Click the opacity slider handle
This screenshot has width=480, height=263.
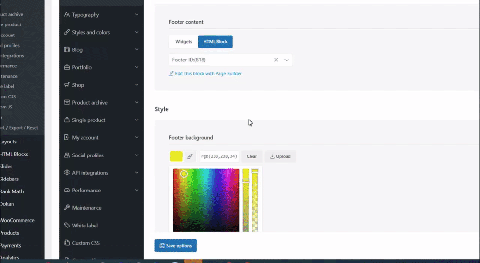point(255,170)
